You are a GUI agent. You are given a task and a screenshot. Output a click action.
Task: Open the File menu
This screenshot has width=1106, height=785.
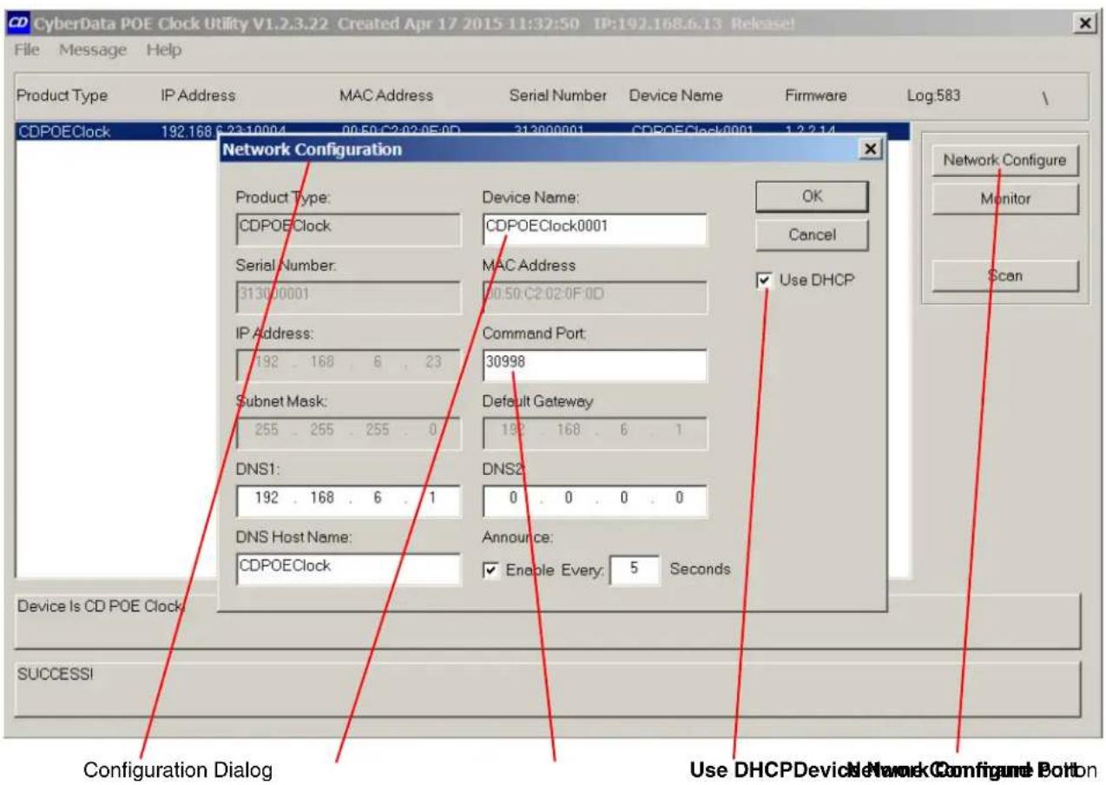pos(27,49)
